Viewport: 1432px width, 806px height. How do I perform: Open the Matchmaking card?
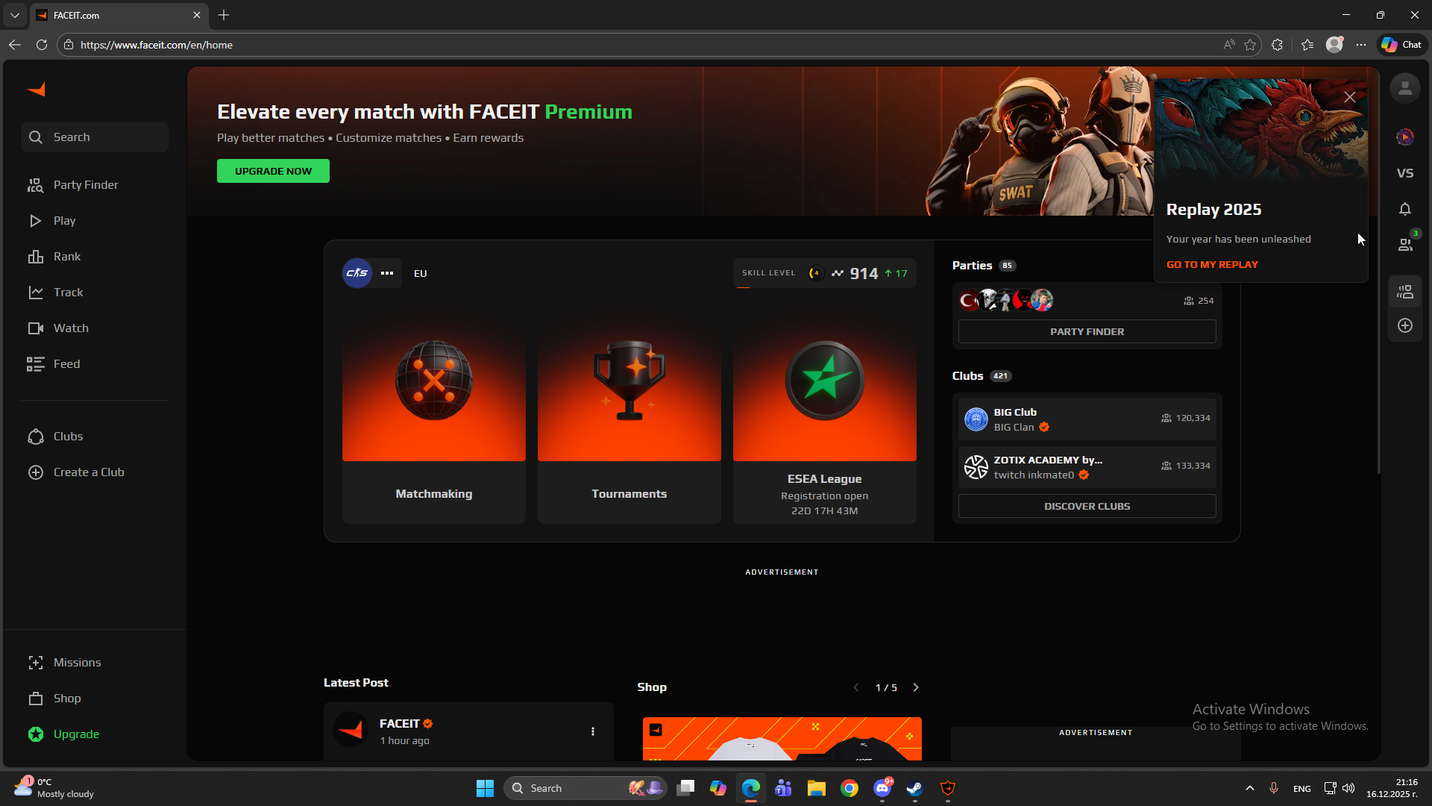434,417
